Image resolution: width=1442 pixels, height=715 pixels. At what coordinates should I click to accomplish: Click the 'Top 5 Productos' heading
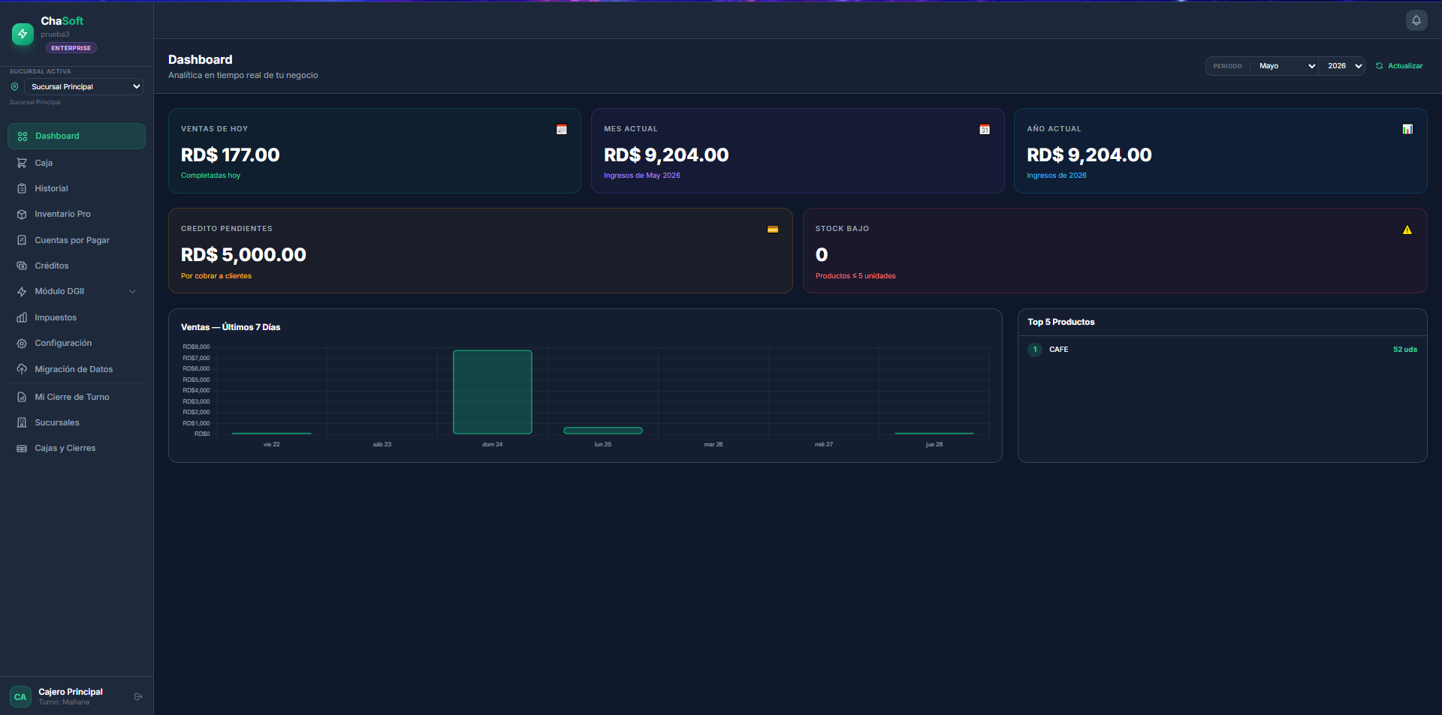(1061, 322)
